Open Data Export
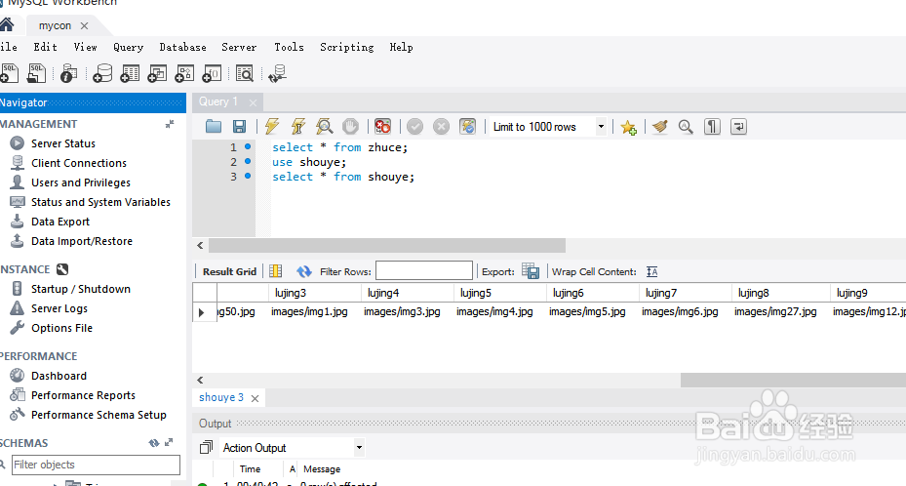This screenshot has width=906, height=486. 60,222
